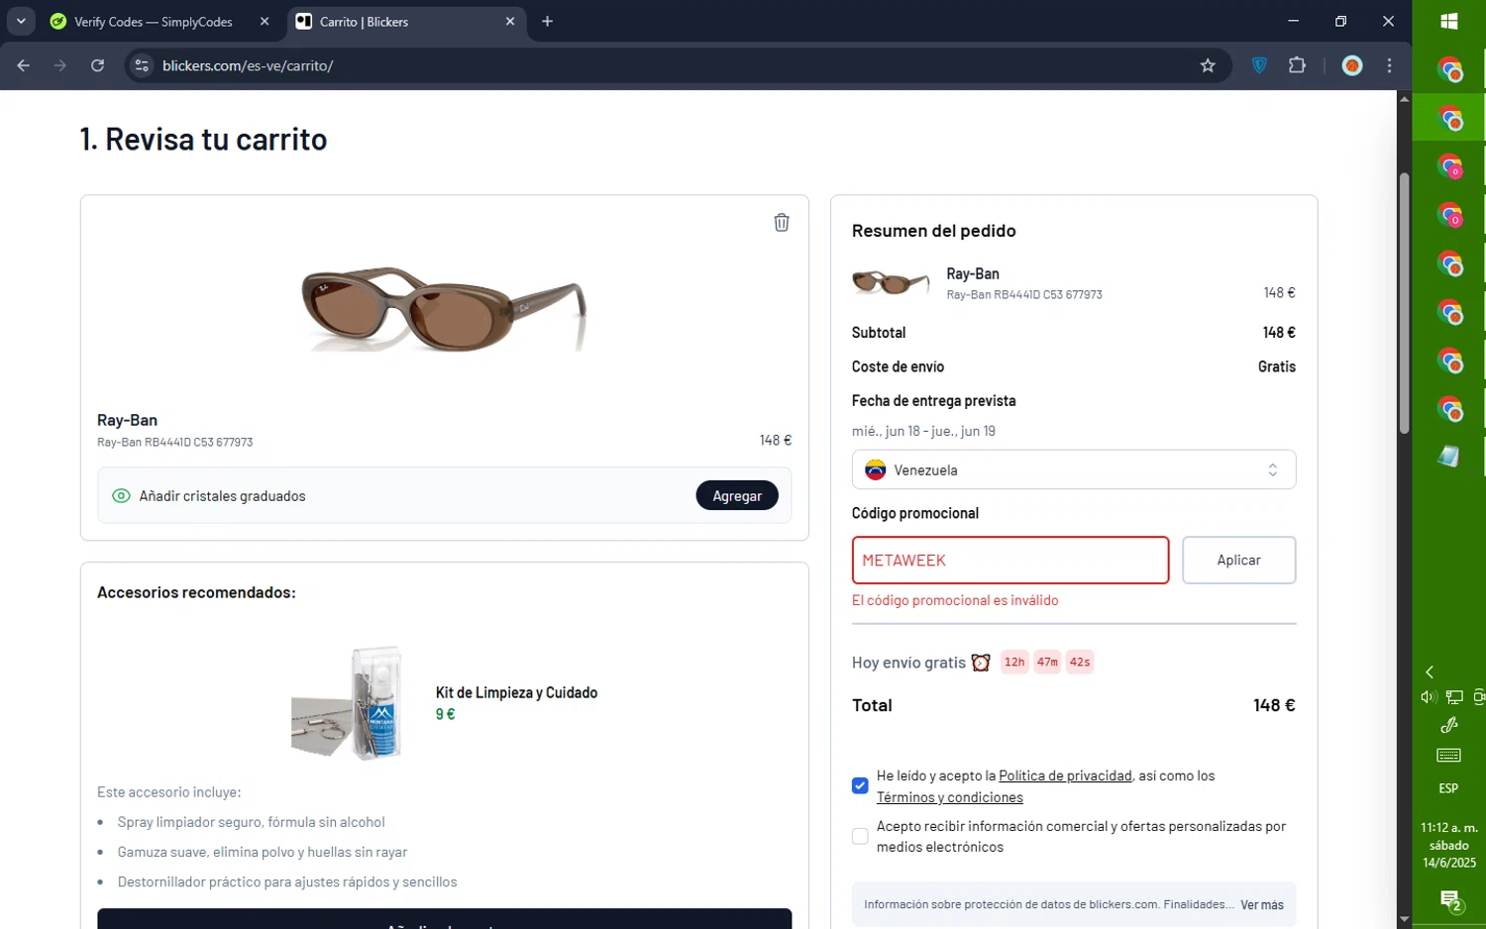This screenshot has height=929, width=1486.
Task: Click the '12h' countdown badge
Action: click(x=1014, y=663)
